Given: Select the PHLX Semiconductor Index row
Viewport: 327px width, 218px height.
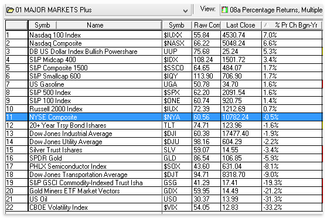Looking at the screenshot, I should (164, 166).
